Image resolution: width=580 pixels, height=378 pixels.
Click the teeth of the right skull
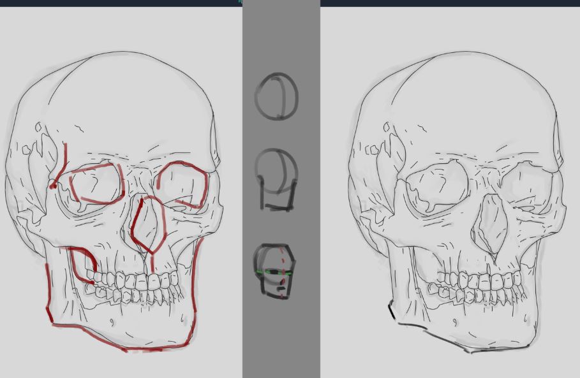(x=479, y=287)
